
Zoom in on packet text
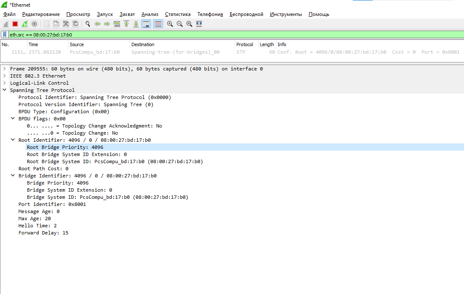point(170,24)
